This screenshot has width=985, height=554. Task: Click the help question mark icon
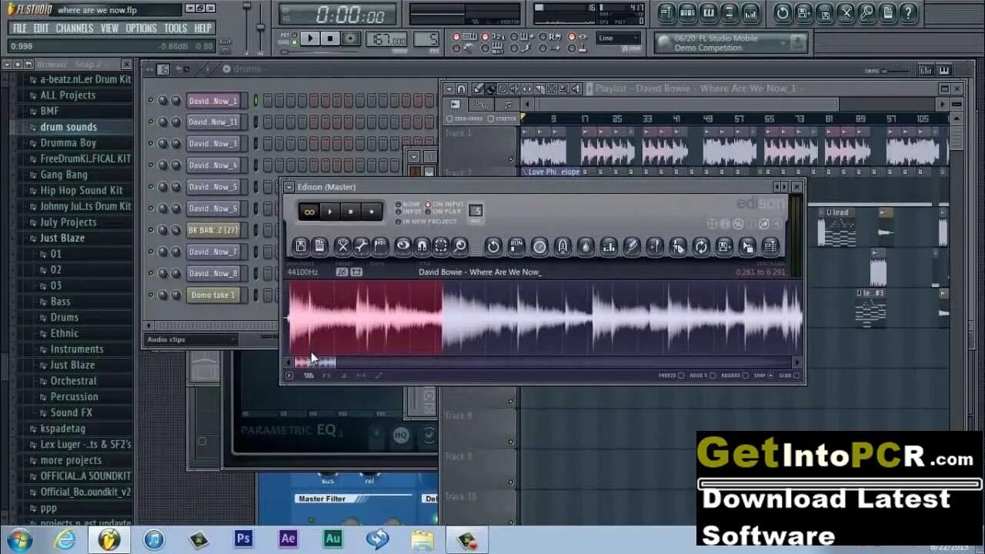click(x=909, y=12)
